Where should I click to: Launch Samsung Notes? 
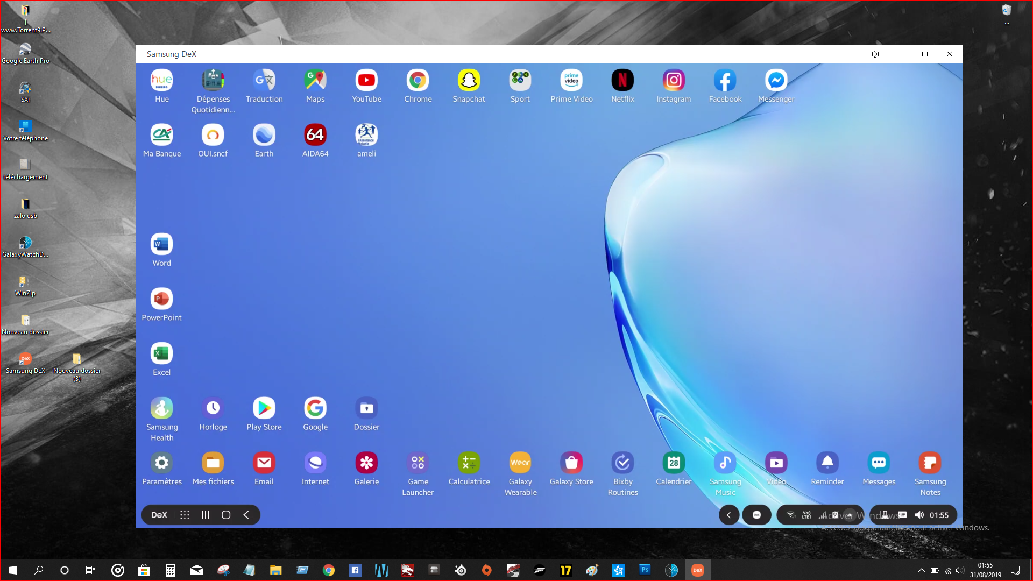point(930,463)
